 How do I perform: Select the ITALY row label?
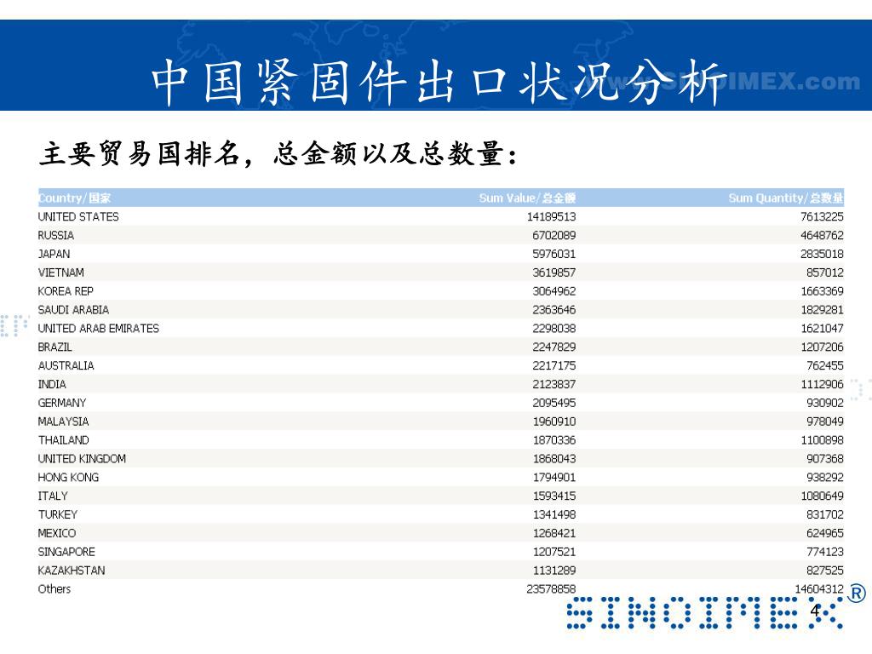coord(53,496)
